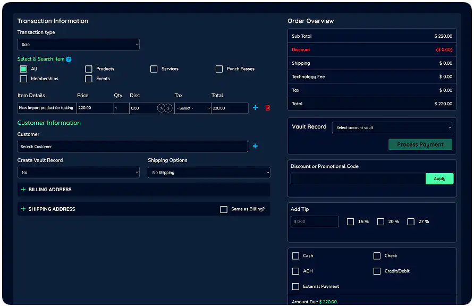Image resolution: width=474 pixels, height=307 pixels.
Task: Apply a promotional code
Action: (x=439, y=178)
